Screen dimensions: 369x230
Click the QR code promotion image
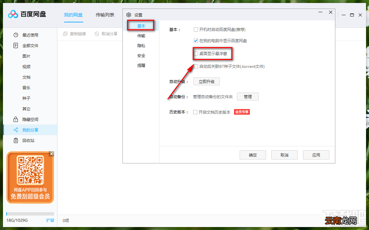click(30, 177)
